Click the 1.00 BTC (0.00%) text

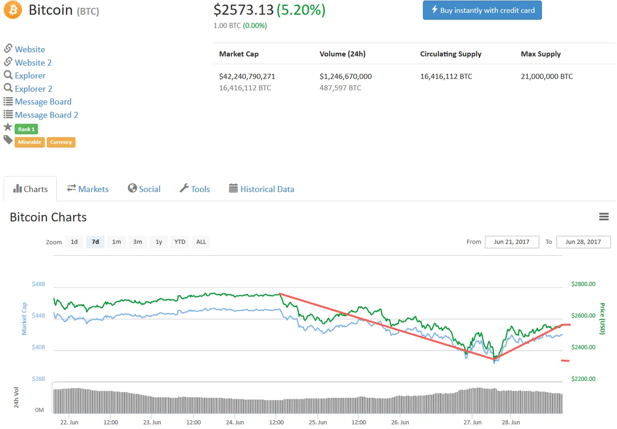pos(240,26)
